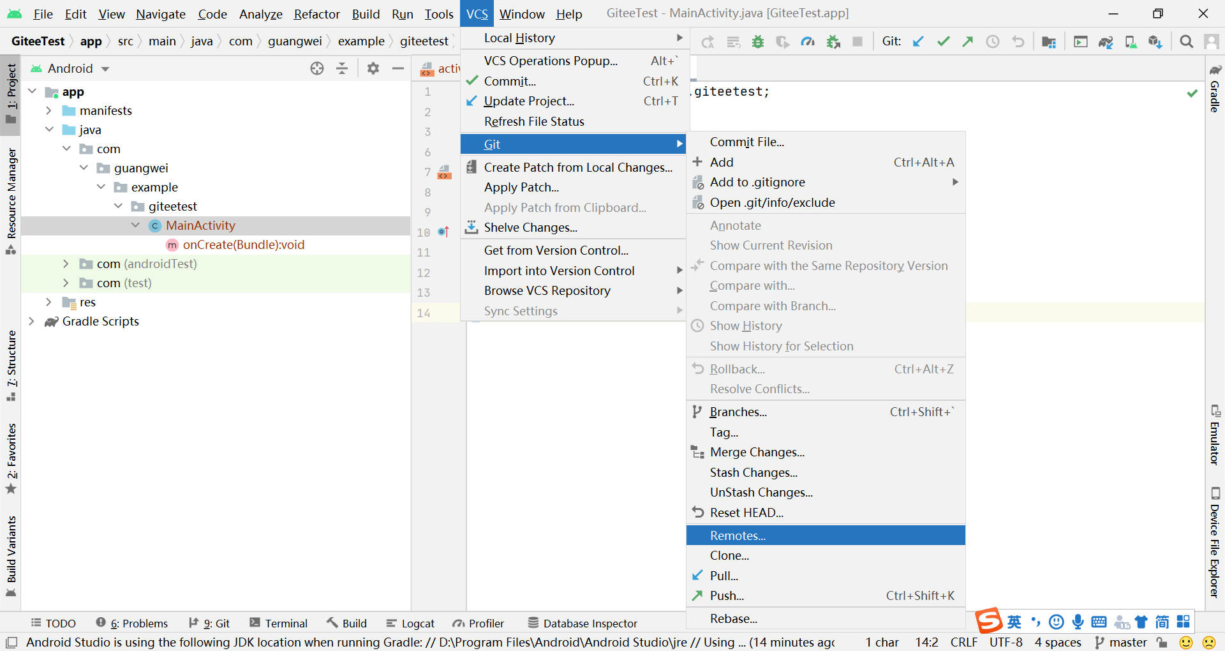This screenshot has width=1225, height=651.
Task: Select Pull... in Git submenu
Action: (826, 576)
